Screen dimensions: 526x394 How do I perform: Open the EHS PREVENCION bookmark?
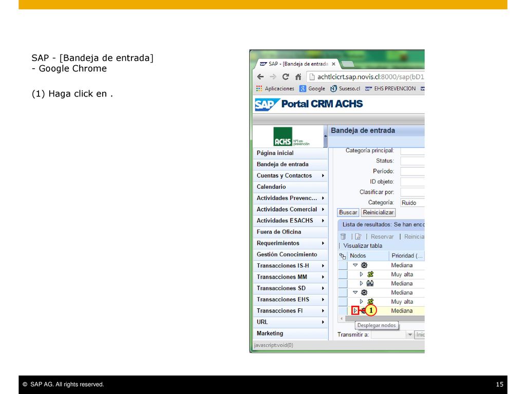pyautogui.click(x=390, y=88)
